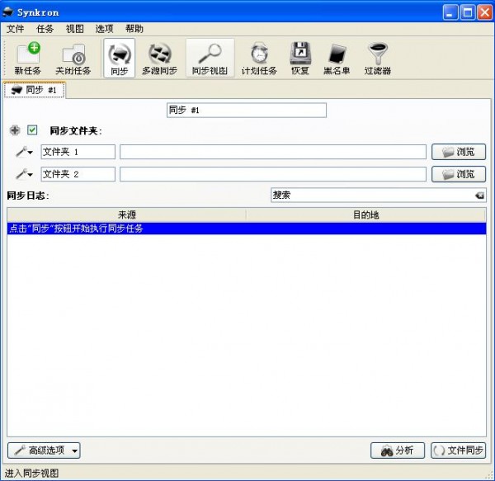Click the 文件同步 button

point(459,450)
